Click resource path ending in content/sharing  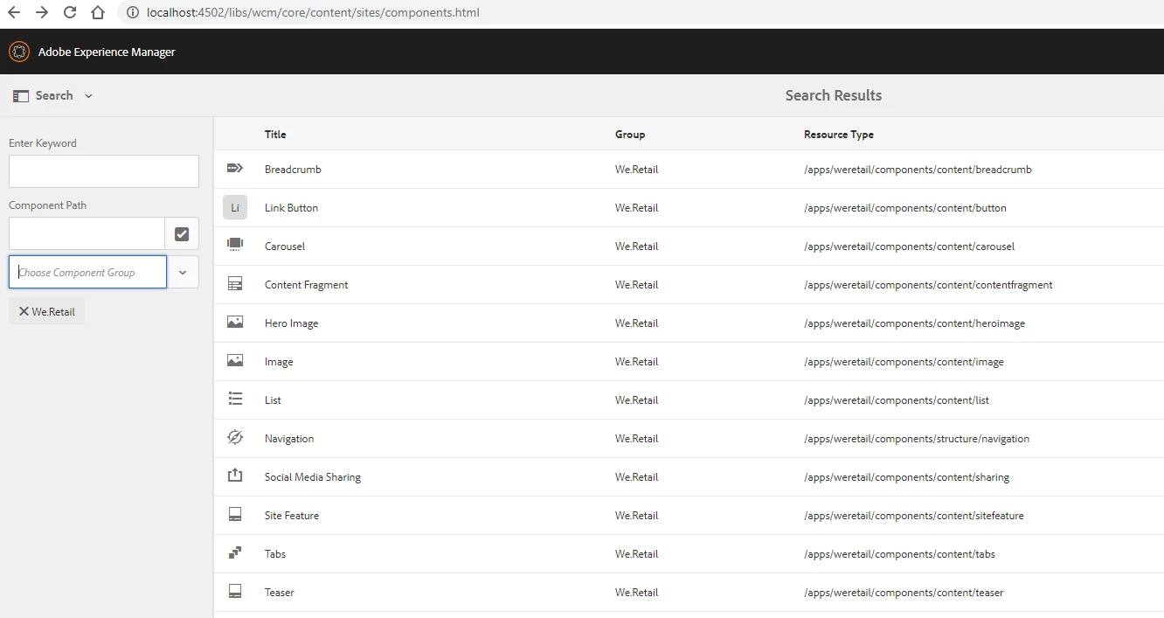[x=906, y=476]
